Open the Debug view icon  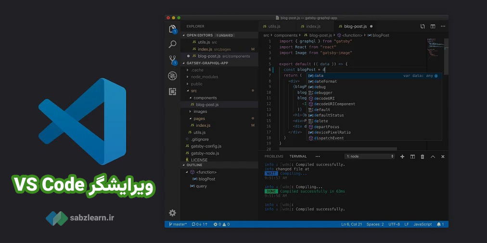coord(172,75)
